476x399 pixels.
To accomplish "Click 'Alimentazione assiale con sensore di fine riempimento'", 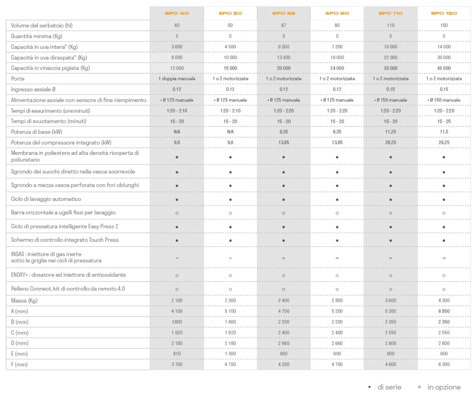I will [x=79, y=100].
